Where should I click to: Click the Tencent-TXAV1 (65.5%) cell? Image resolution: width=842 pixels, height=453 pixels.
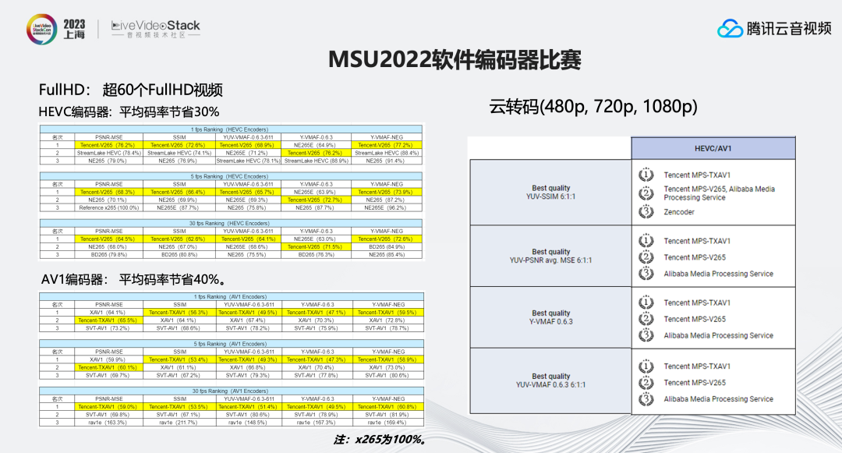pos(108,320)
